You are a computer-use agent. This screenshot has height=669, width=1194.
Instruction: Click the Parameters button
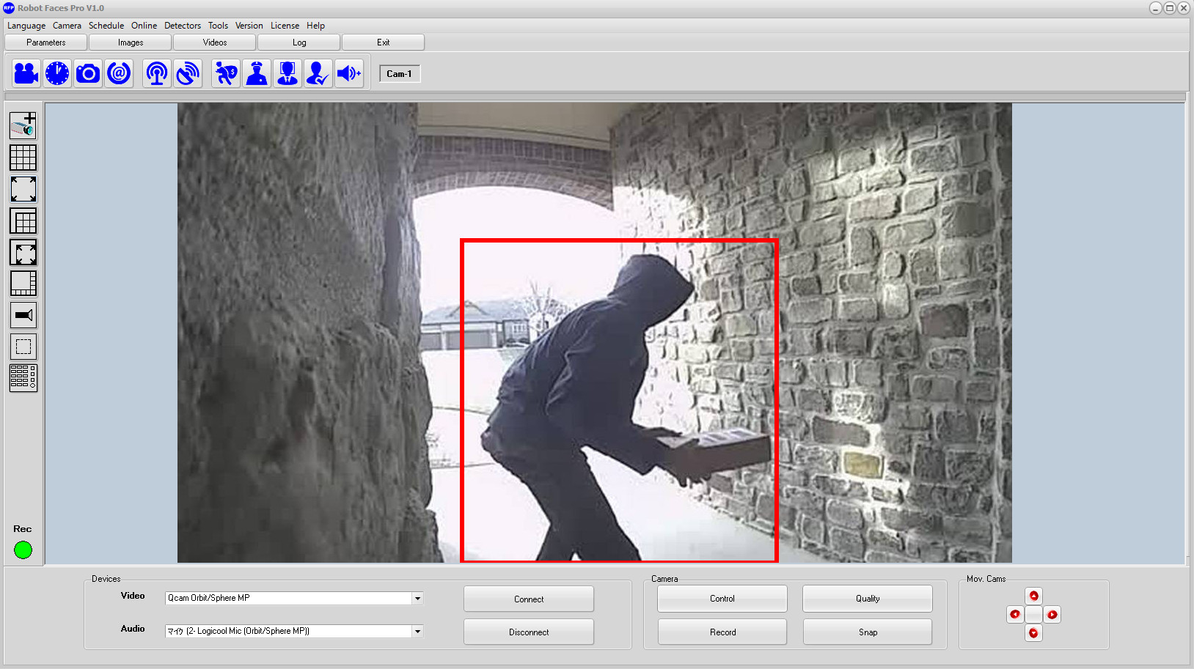click(46, 42)
